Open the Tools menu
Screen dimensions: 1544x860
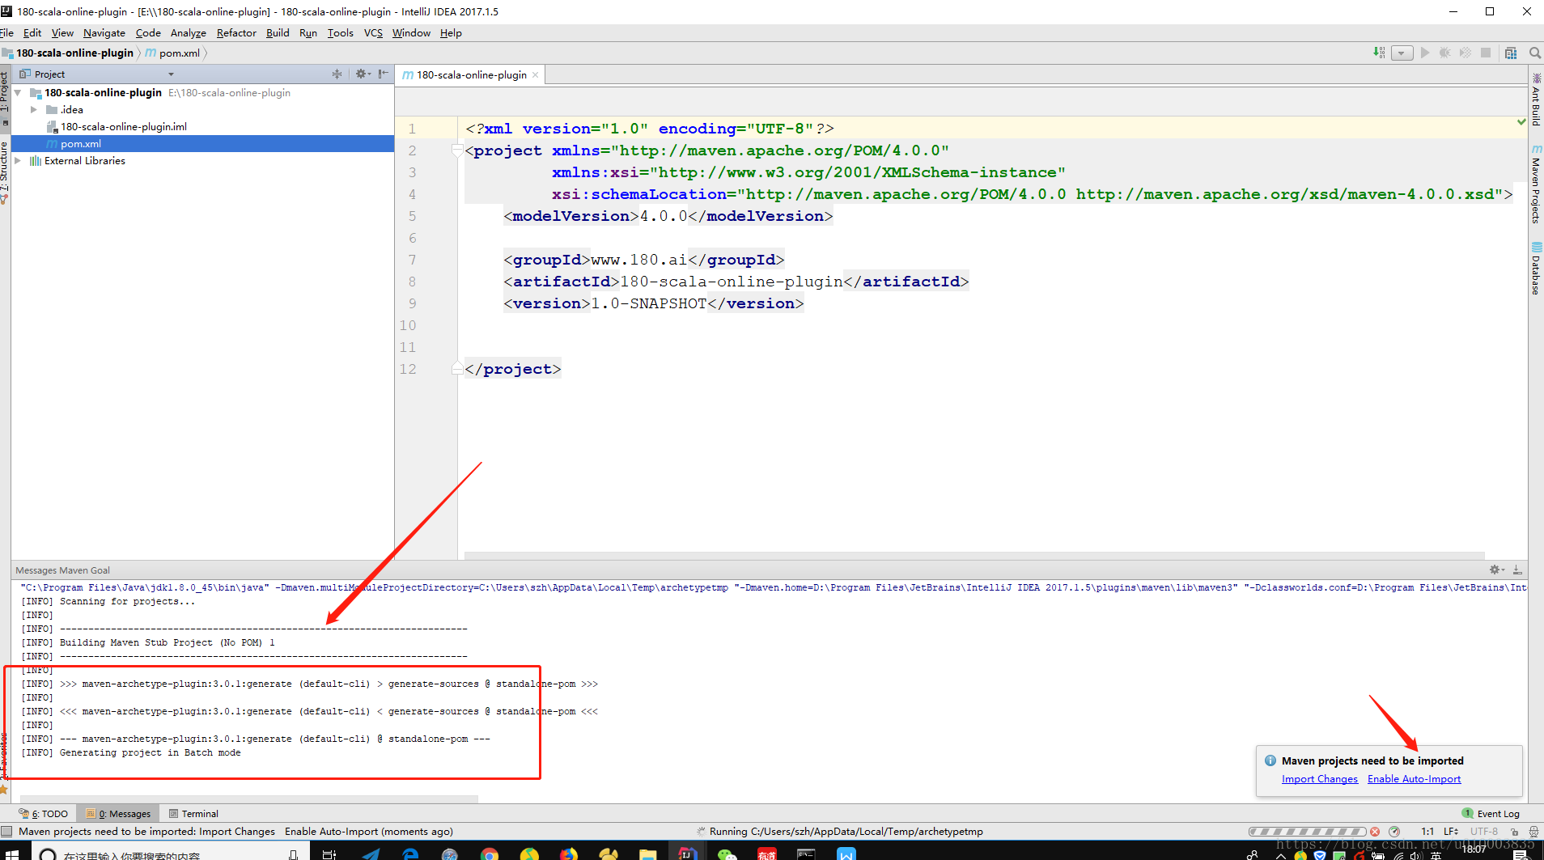(341, 32)
